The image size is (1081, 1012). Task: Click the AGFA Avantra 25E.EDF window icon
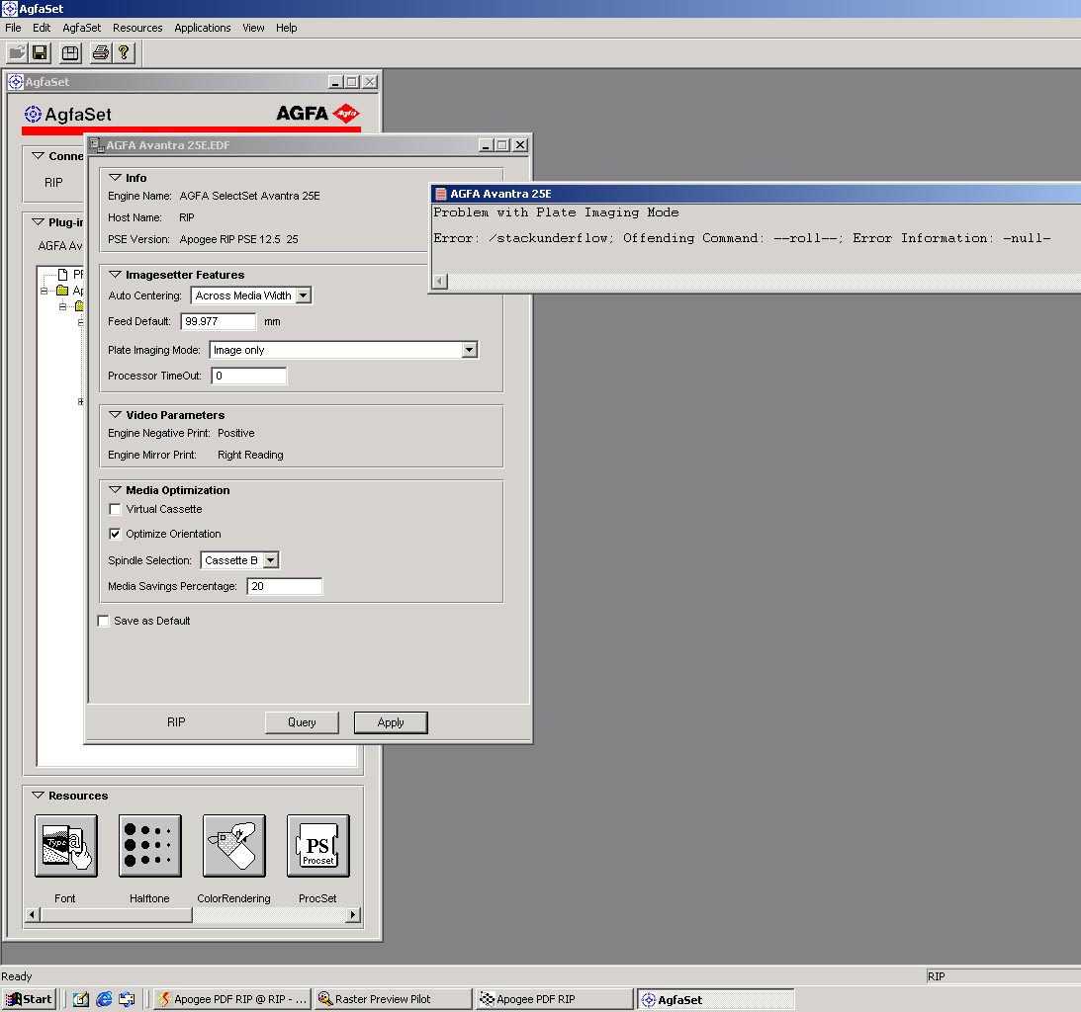tap(97, 144)
